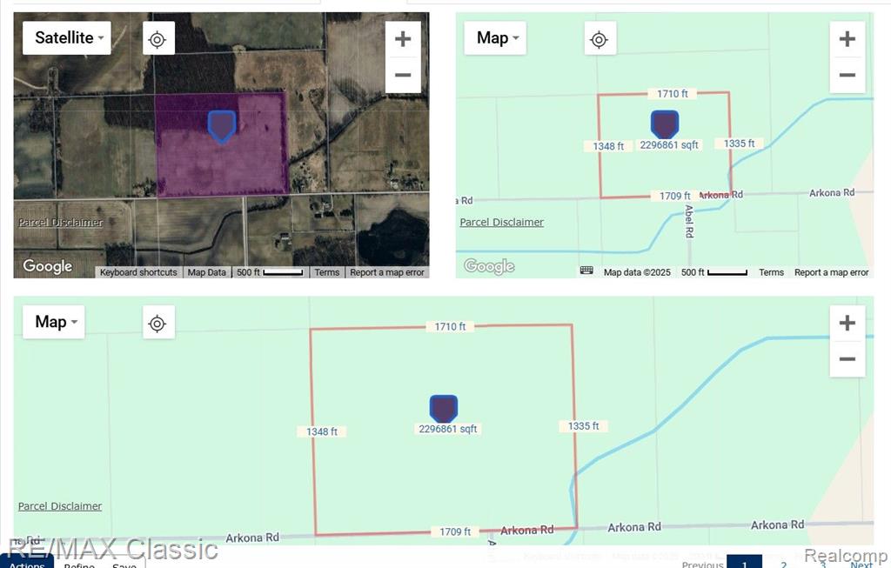Screen dimensions: 891x568
Task: Click locate target icon on satellite map
Action: click(157, 39)
